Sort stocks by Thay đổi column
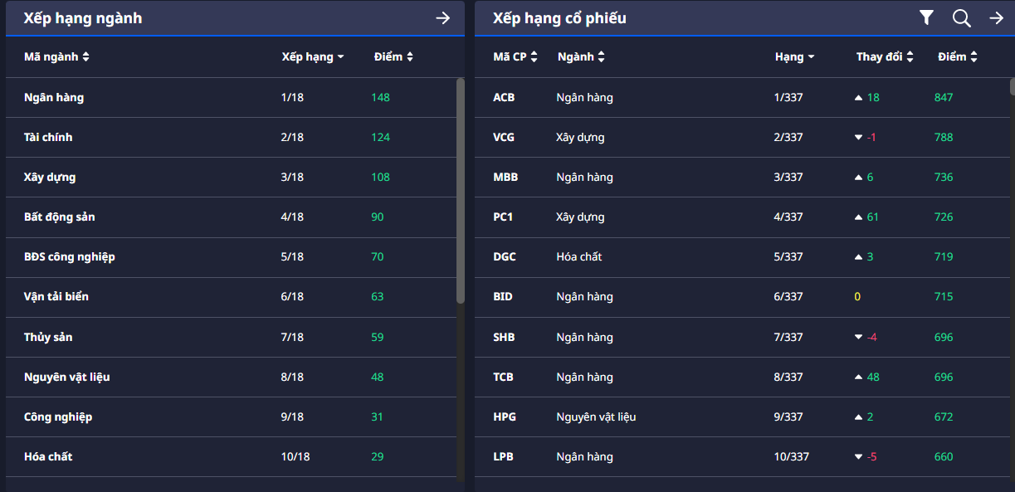This screenshot has width=1015, height=492. pos(885,57)
